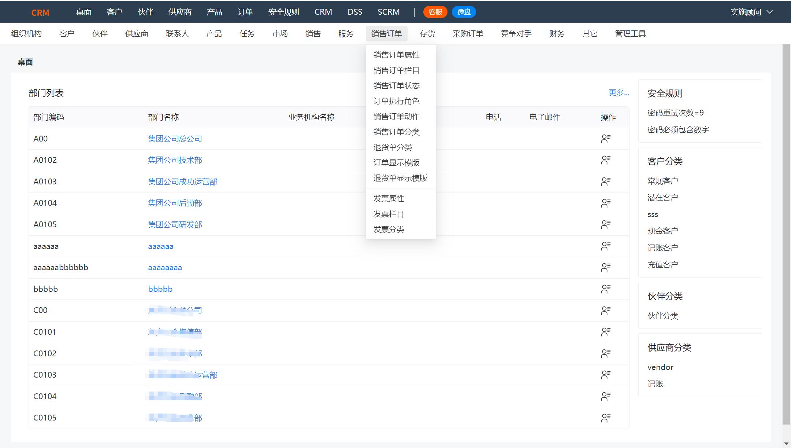Open department 集团公司成功运营部

182,182
